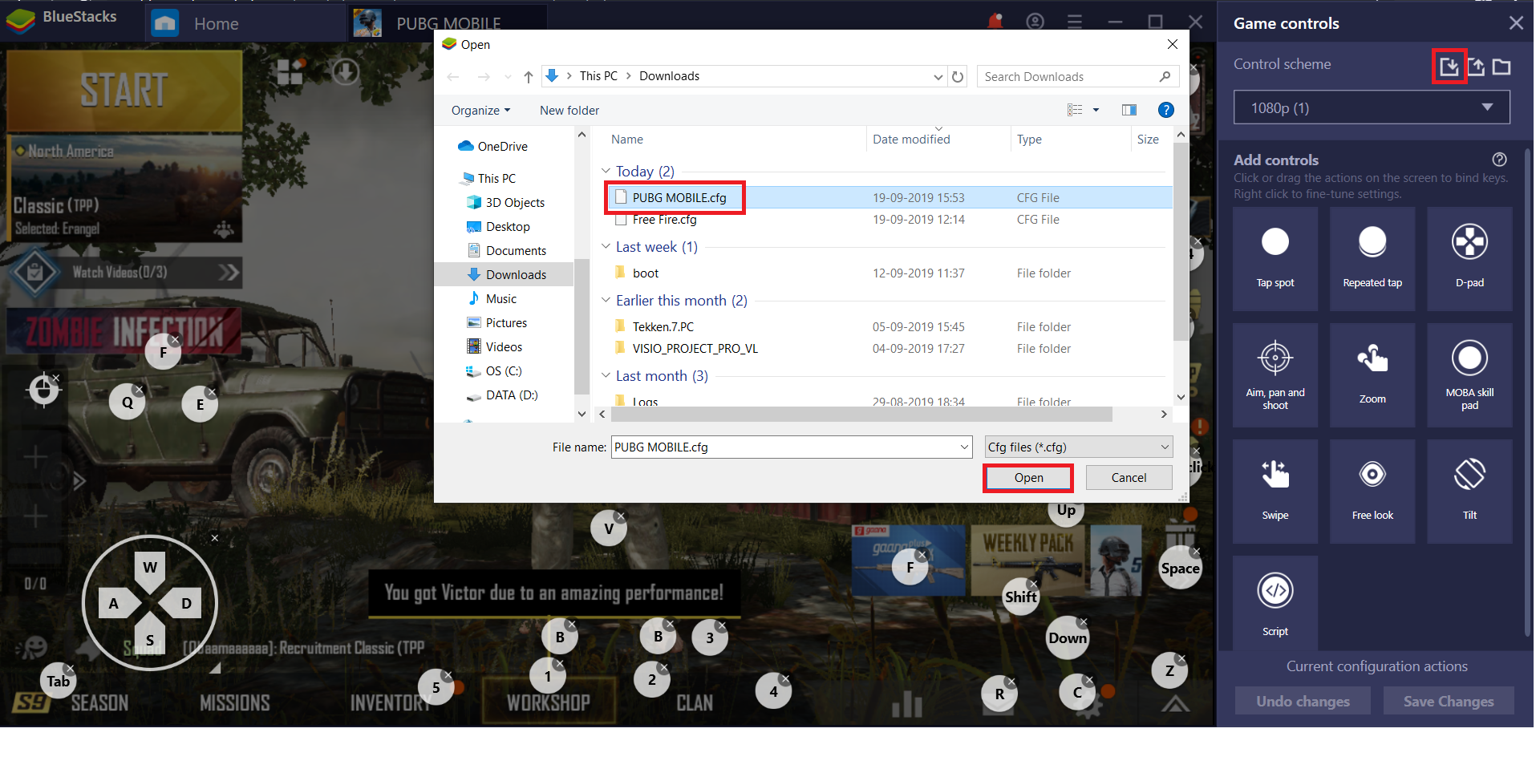Add a Zoom control
The width and height of the screenshot is (1540, 773).
point(1372,375)
